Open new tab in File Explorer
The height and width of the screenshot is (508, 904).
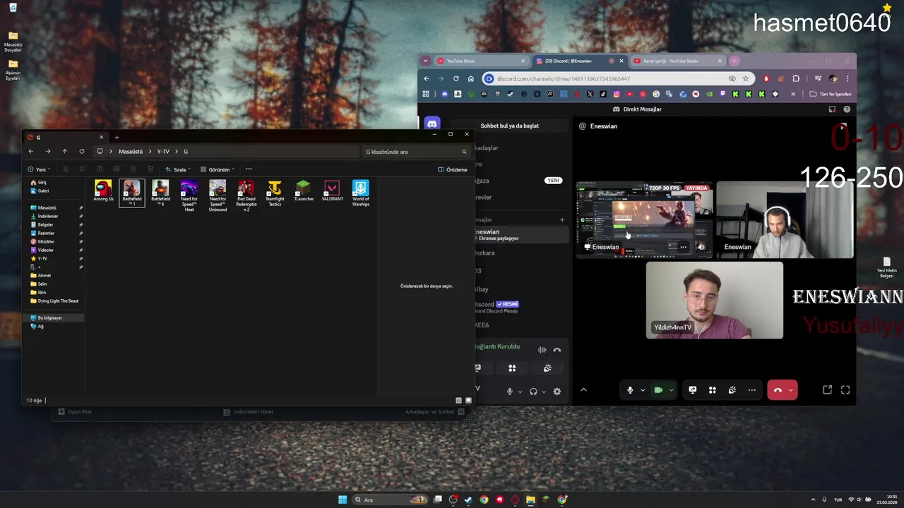(x=117, y=137)
